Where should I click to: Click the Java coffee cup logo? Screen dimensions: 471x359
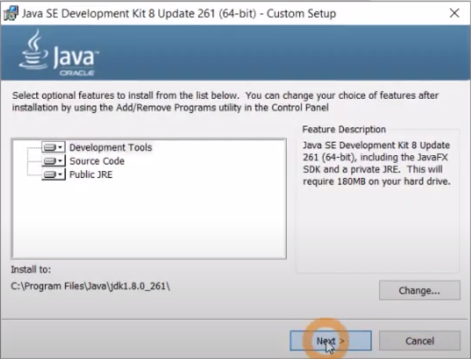33,50
